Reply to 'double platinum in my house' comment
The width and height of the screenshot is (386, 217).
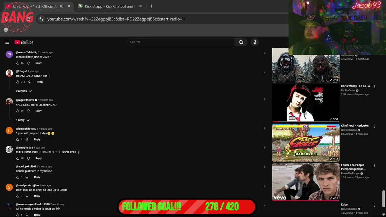coord(37,177)
